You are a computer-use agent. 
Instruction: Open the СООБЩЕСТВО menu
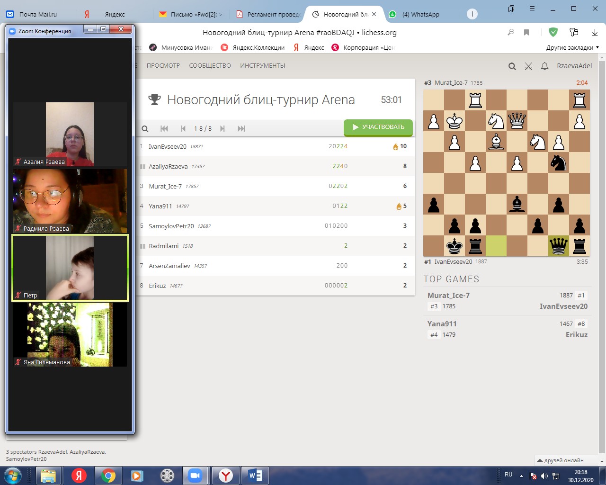coord(210,66)
